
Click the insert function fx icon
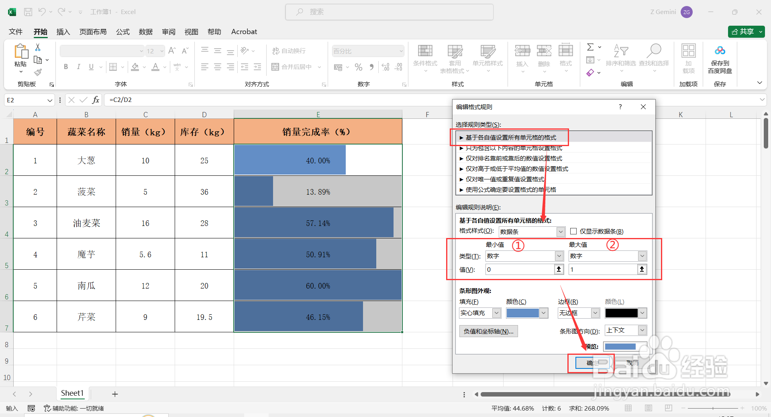pos(96,100)
